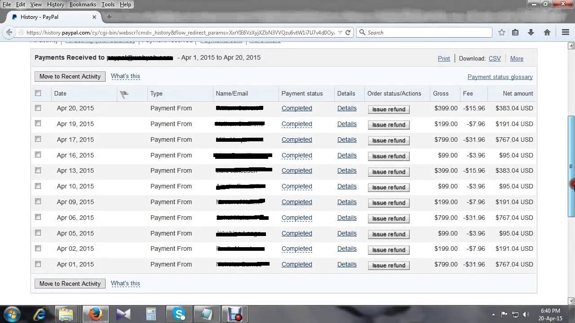Viewport: 575px width, 323px height.
Task: Open the View menu
Action: point(36,4)
